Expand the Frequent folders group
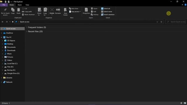 click(27, 27)
